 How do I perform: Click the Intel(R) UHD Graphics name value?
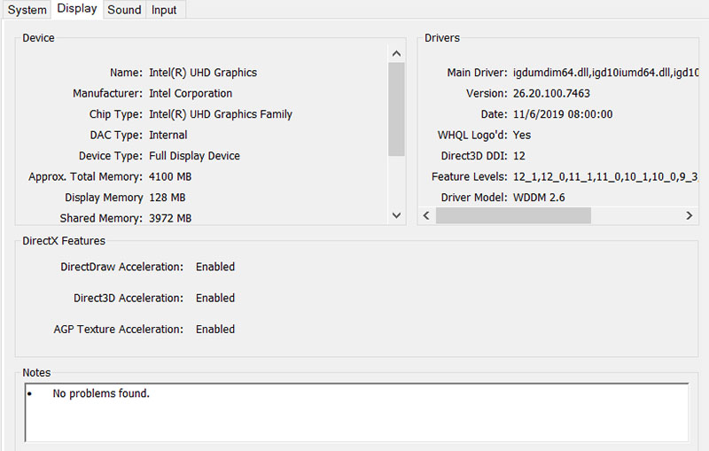point(203,73)
